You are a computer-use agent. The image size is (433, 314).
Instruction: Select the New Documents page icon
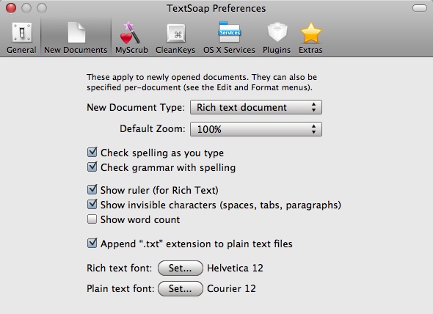tap(76, 32)
